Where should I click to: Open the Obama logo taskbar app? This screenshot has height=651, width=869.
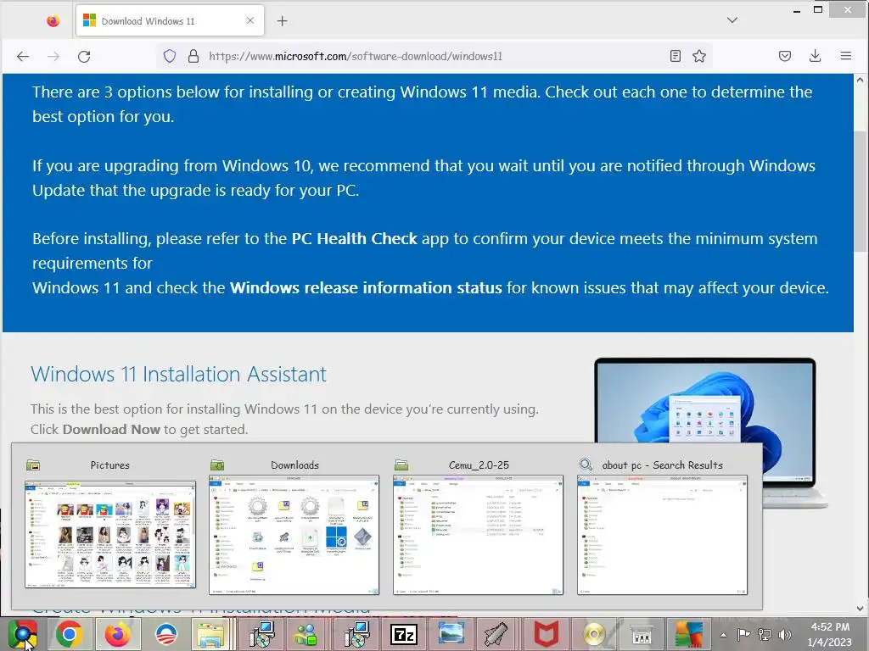click(x=165, y=634)
